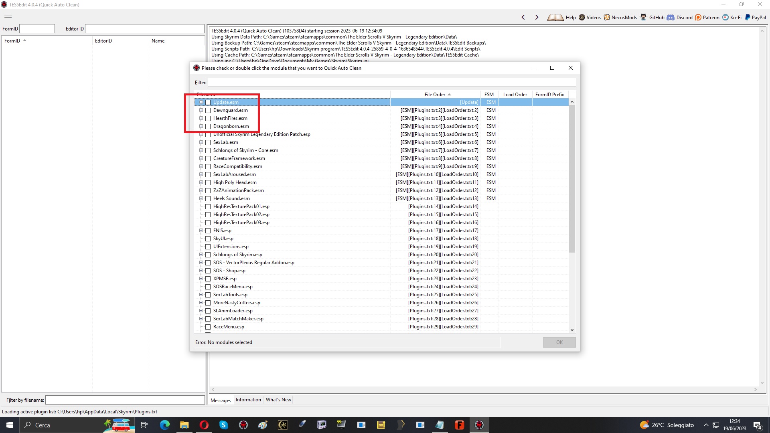Expand the Heels Sound.esm node
Screen dimensions: 770x433
point(201,198)
